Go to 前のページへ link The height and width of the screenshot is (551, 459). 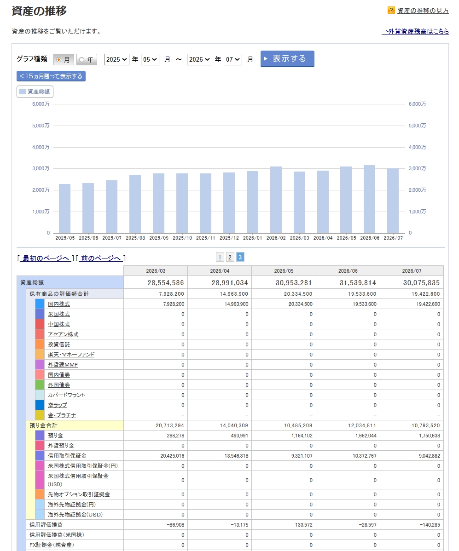[100, 258]
